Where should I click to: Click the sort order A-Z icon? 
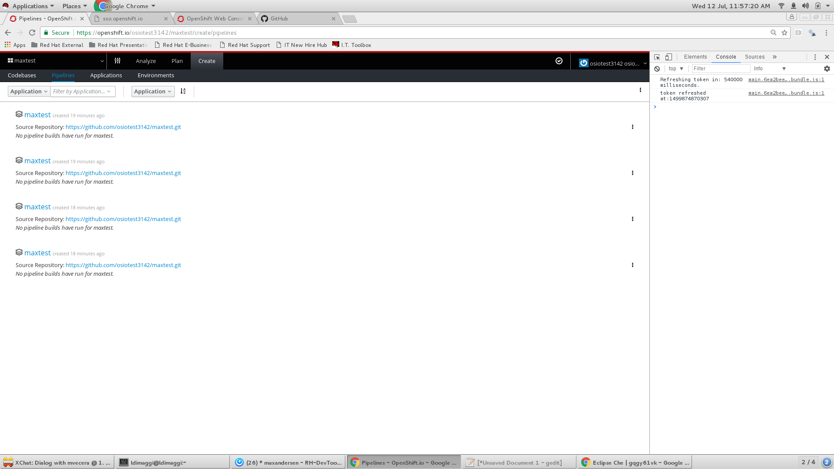183,91
